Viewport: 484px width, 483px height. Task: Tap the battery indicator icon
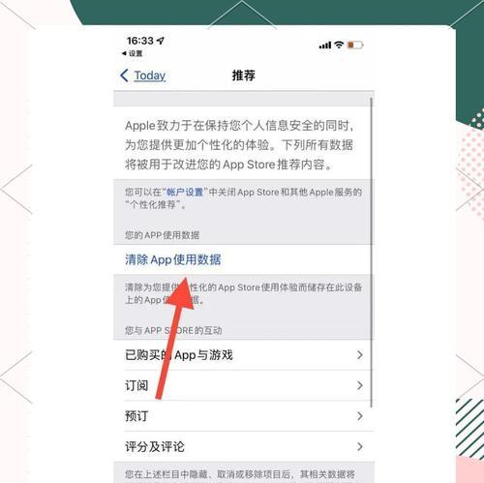[355, 45]
